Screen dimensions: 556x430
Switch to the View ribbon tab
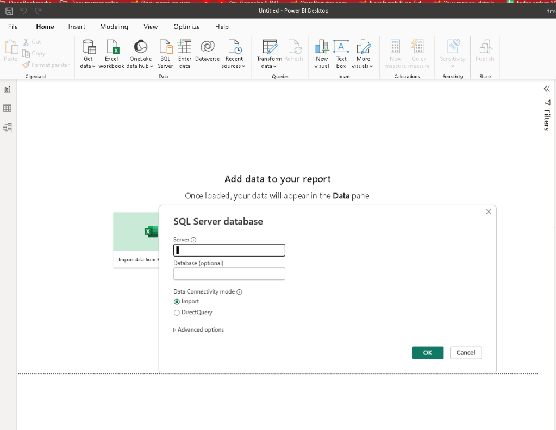[151, 27]
